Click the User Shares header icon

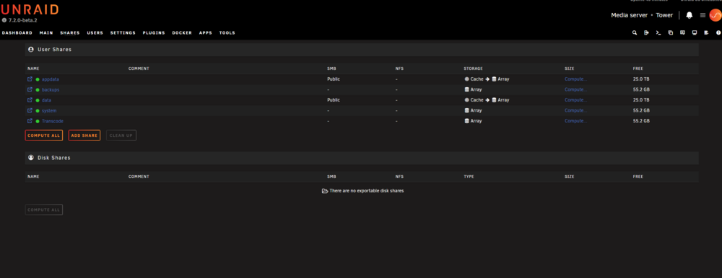(31, 49)
